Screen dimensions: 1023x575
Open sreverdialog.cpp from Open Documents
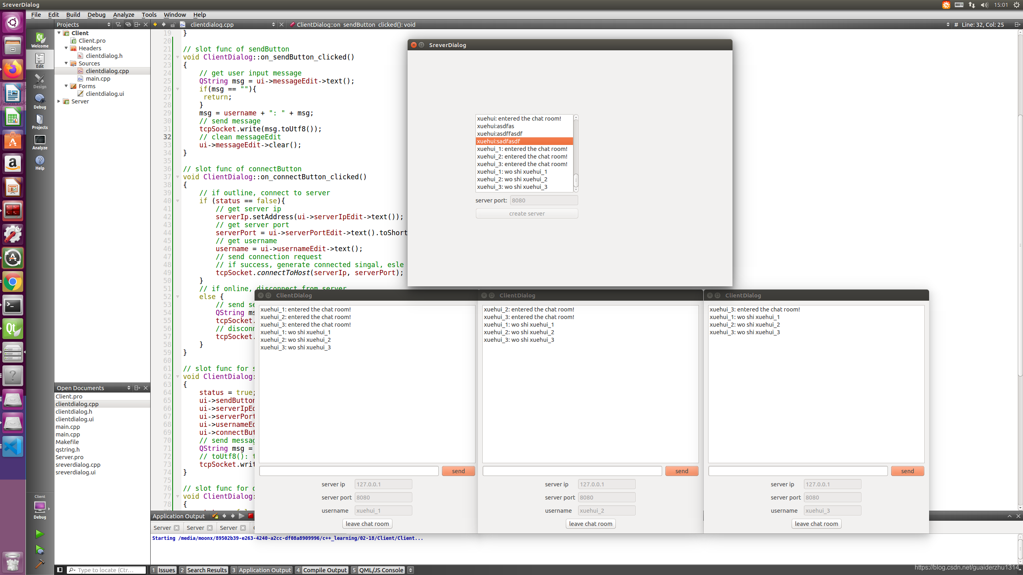coord(78,464)
